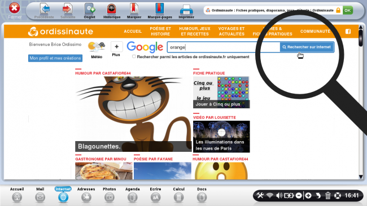367x206 pixels.
Task: Open the Communauté menu item
Action: pos(315,31)
